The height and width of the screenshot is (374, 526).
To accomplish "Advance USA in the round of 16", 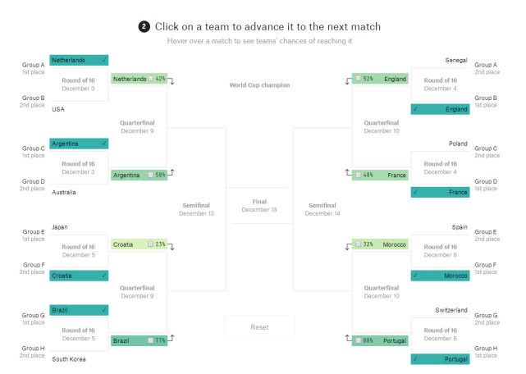I will pyautogui.click(x=79, y=109).
